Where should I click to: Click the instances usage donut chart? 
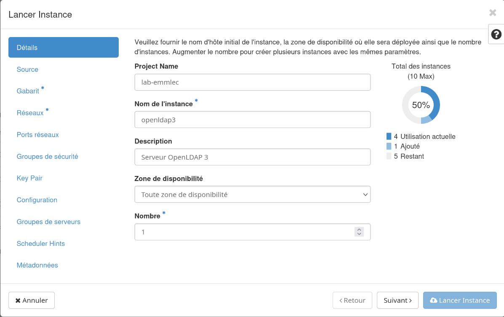tap(421, 105)
